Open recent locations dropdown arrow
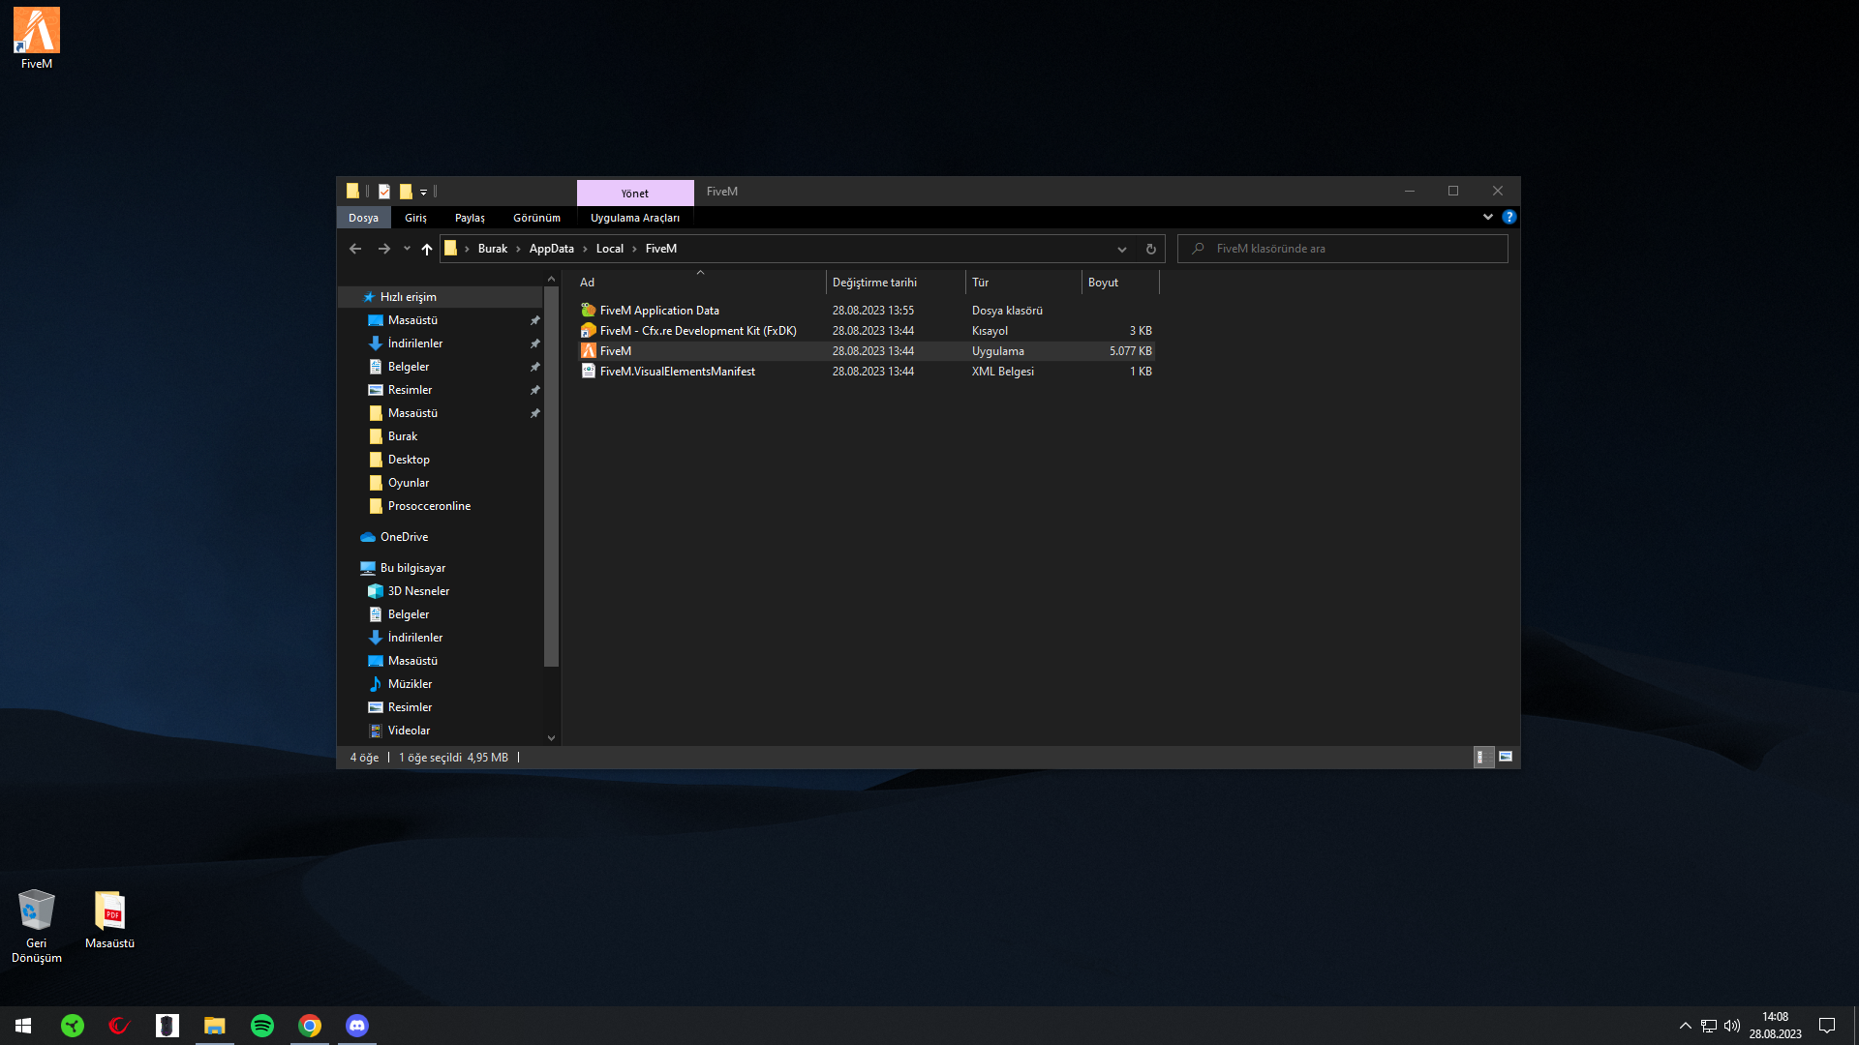Viewport: 1859px width, 1045px height. click(x=407, y=249)
